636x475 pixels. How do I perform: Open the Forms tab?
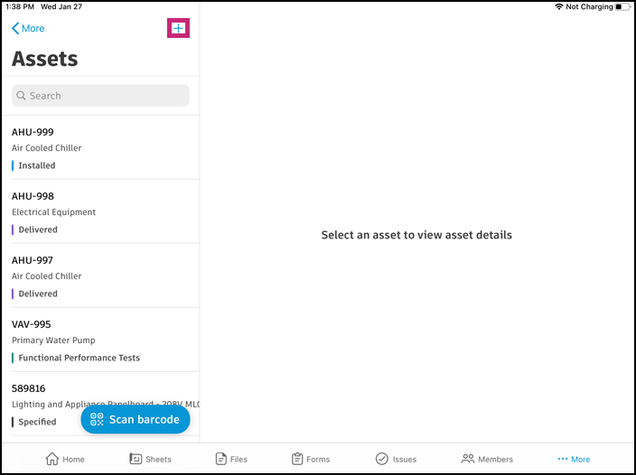[310, 459]
